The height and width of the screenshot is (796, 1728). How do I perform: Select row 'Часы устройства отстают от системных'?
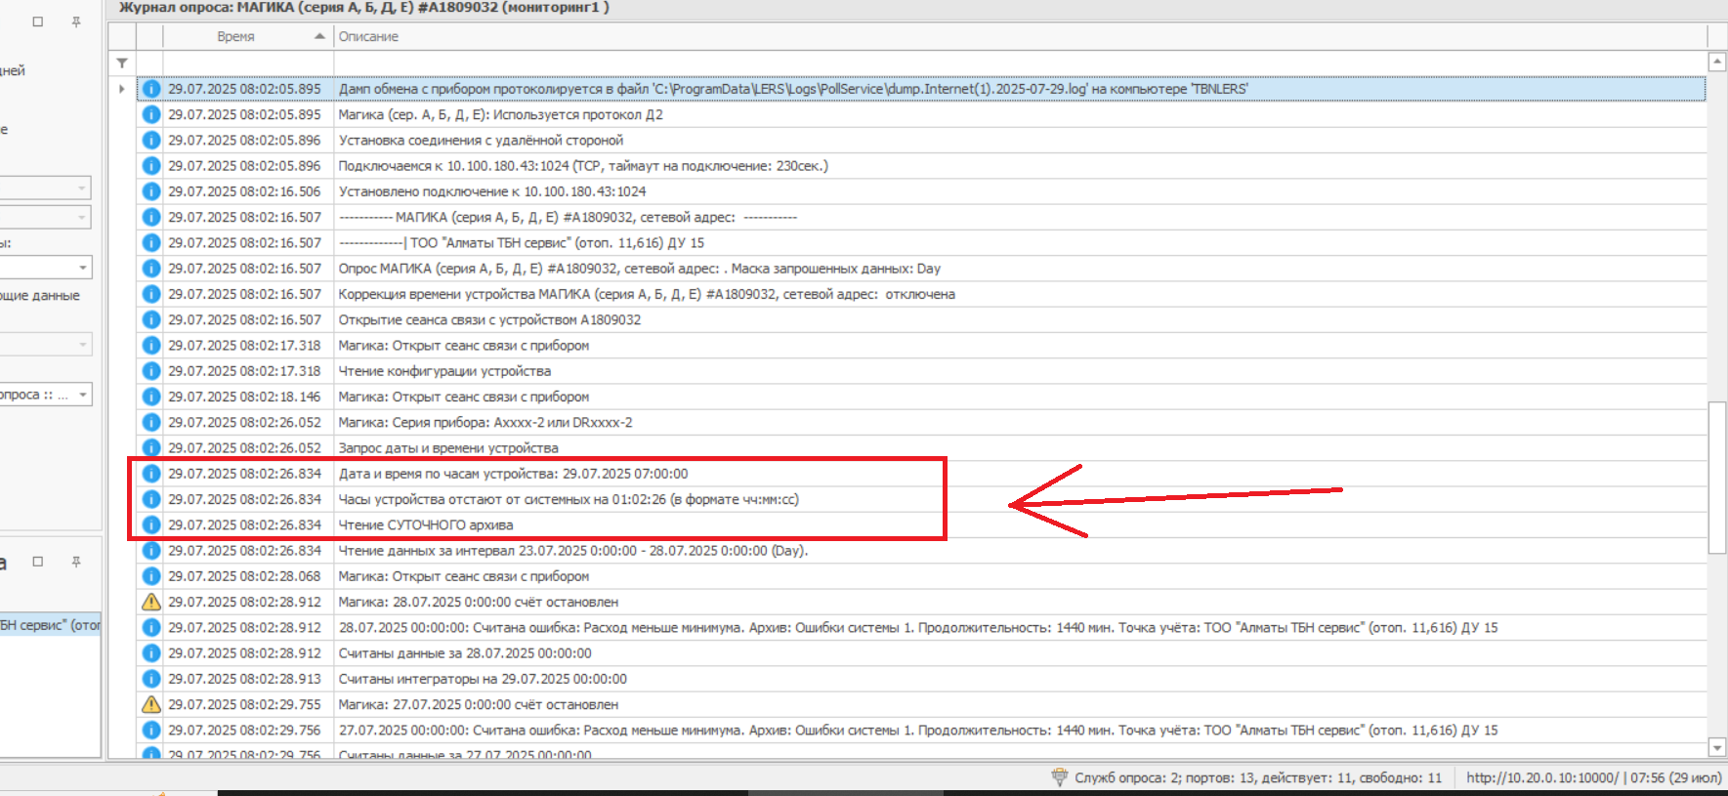tap(568, 499)
